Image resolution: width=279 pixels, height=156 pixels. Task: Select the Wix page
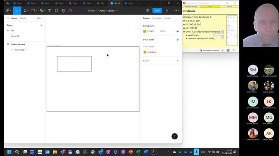tap(13, 31)
